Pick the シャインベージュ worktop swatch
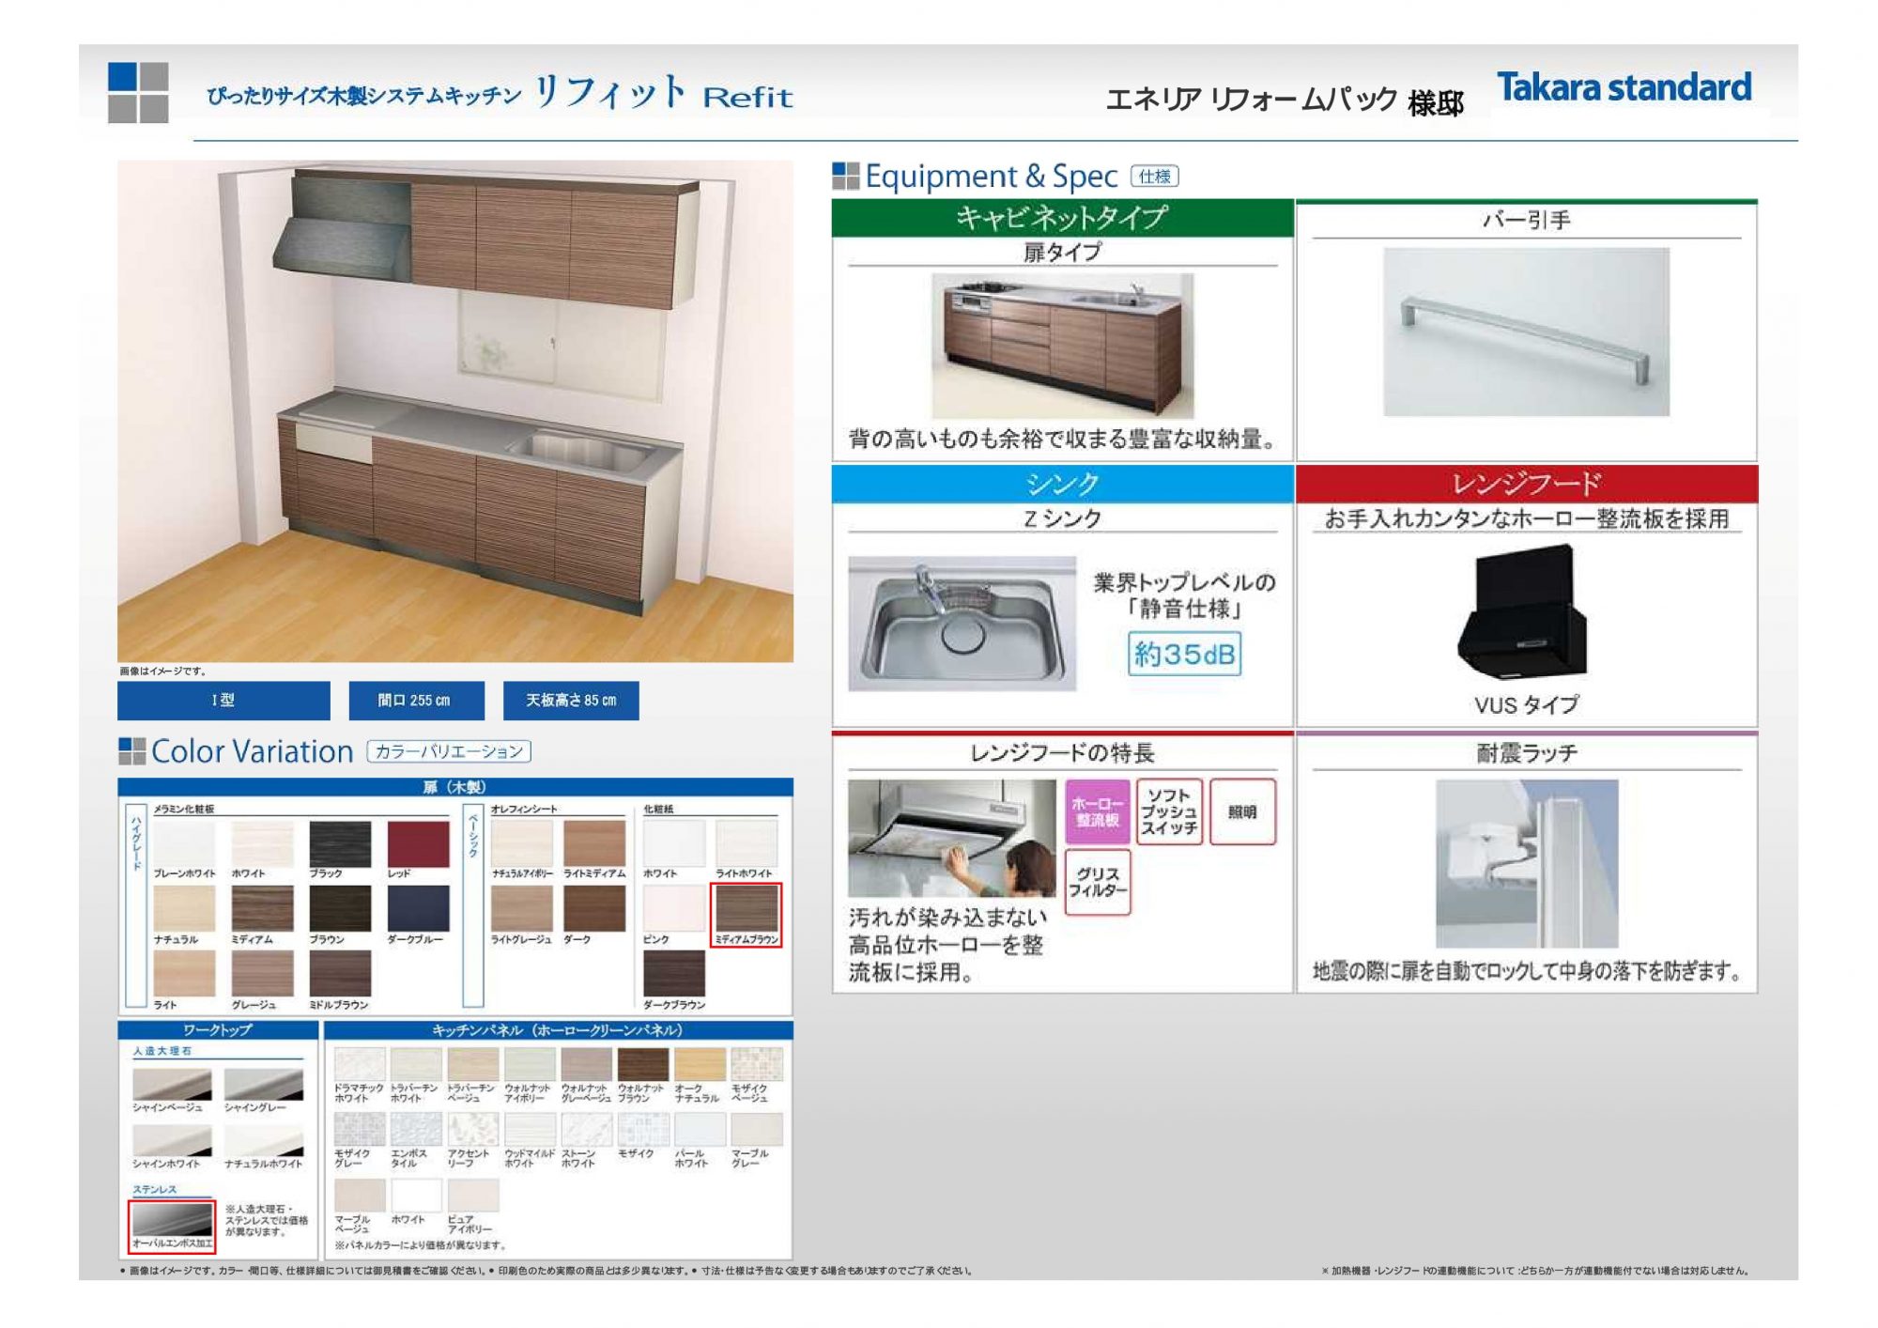The height and width of the screenshot is (1328, 1878). coord(172,1084)
